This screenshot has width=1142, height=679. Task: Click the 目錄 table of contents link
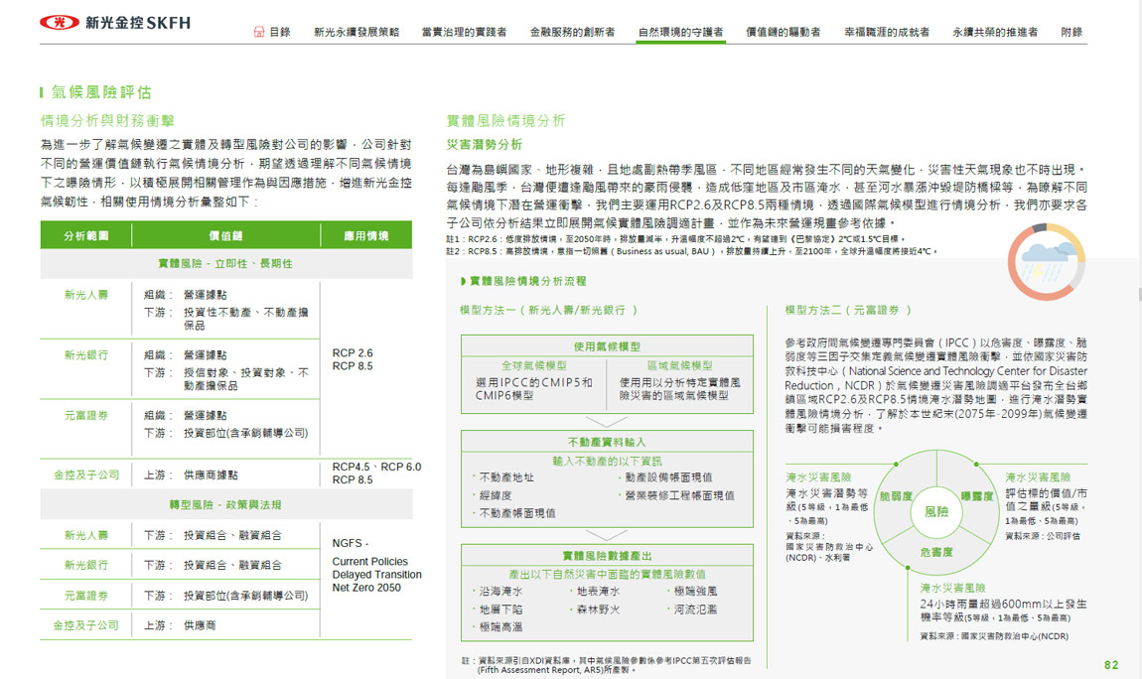click(279, 32)
